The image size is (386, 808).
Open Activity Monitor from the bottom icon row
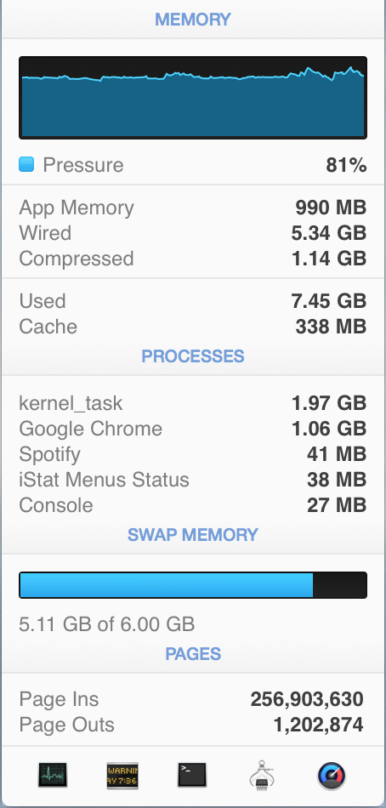pos(53,775)
